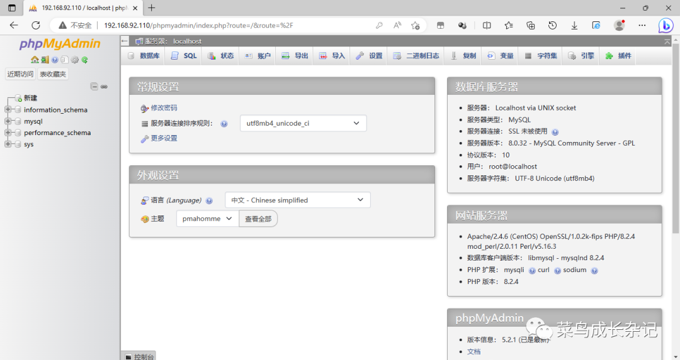Expand sys database tree node
The width and height of the screenshot is (680, 360).
8,144
